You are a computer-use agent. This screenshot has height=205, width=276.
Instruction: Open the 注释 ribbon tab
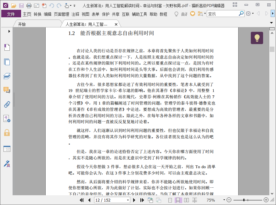(x=75, y=14)
